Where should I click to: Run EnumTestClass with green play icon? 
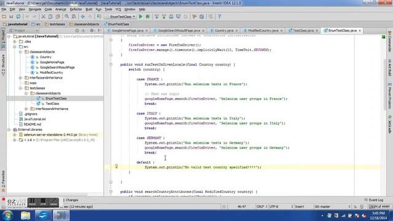point(141,17)
